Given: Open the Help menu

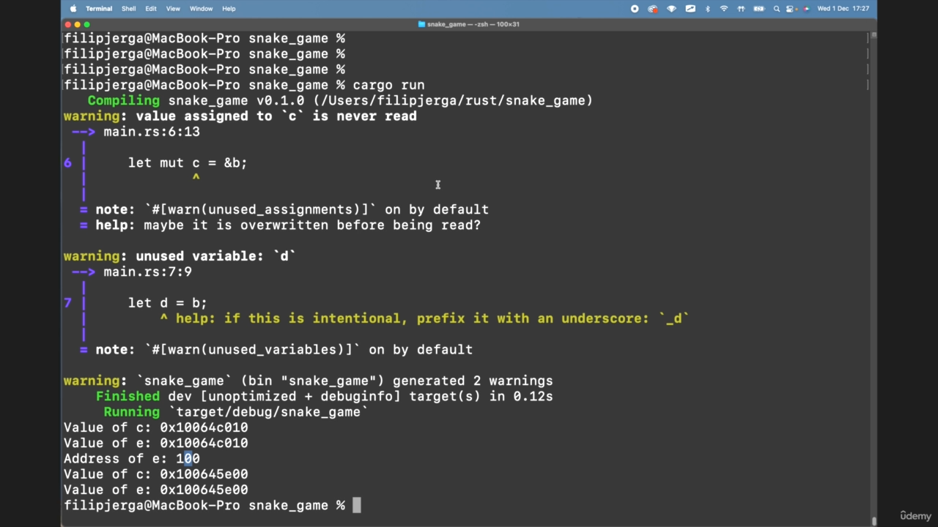Looking at the screenshot, I should tap(229, 9).
